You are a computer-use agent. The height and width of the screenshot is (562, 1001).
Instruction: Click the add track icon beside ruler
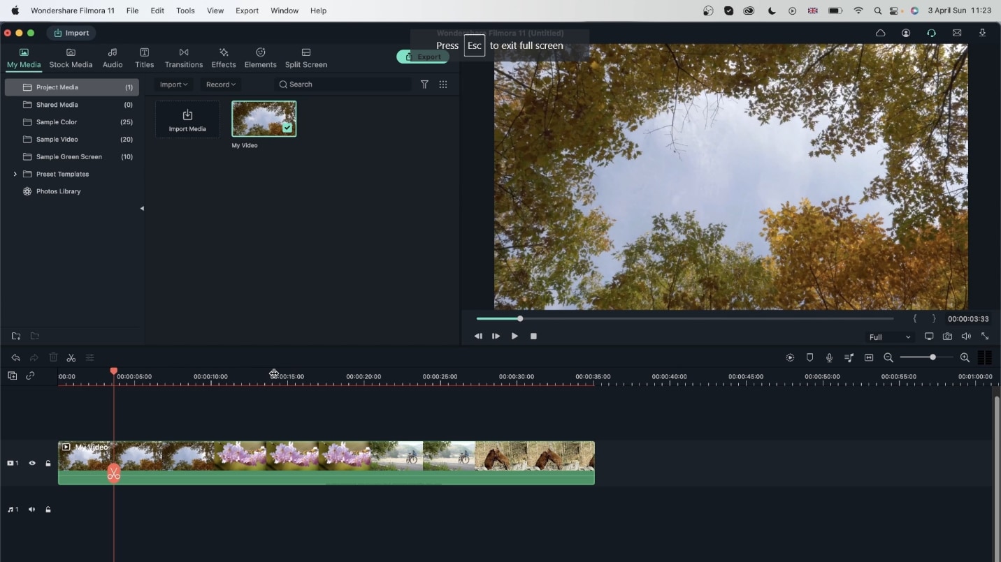click(13, 376)
